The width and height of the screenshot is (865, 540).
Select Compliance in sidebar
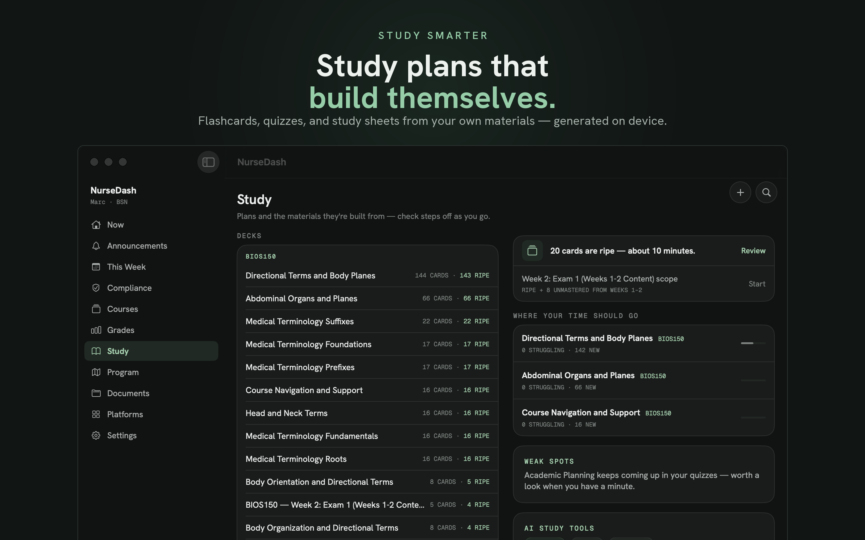[x=151, y=288]
